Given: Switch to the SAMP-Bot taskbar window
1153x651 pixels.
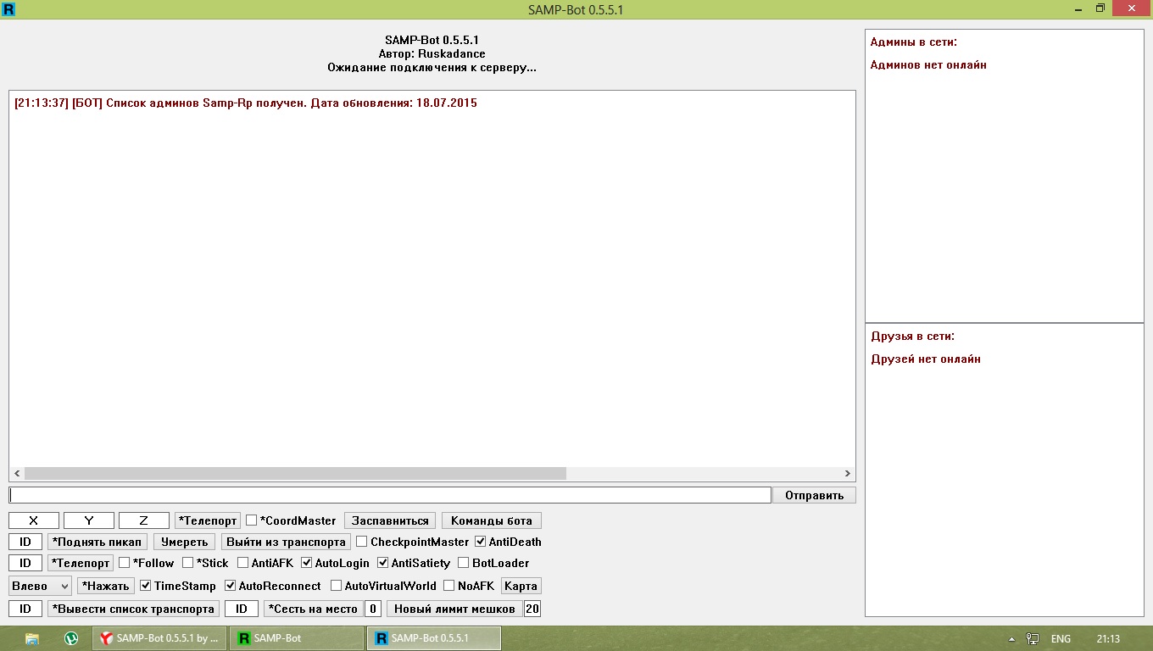Looking at the screenshot, I should [297, 638].
